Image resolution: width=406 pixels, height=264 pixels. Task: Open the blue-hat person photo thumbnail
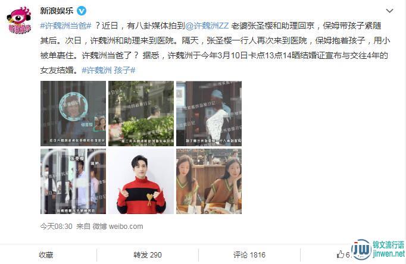coord(209,114)
